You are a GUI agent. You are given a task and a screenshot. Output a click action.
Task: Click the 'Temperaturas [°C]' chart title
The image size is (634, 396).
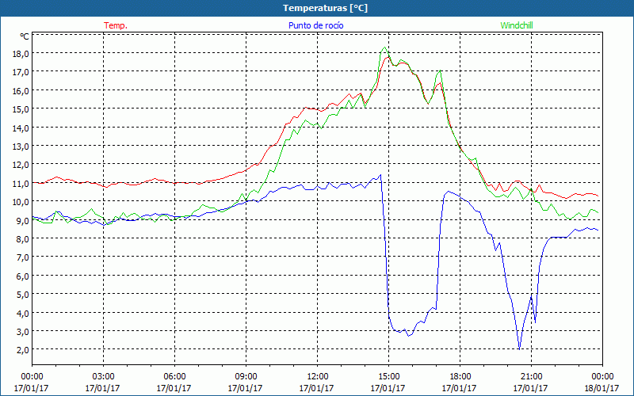tap(325, 8)
